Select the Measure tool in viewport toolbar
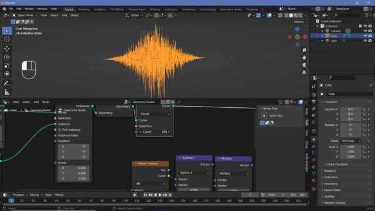Image resolution: width=375 pixels, height=211 pixels. 6,92
